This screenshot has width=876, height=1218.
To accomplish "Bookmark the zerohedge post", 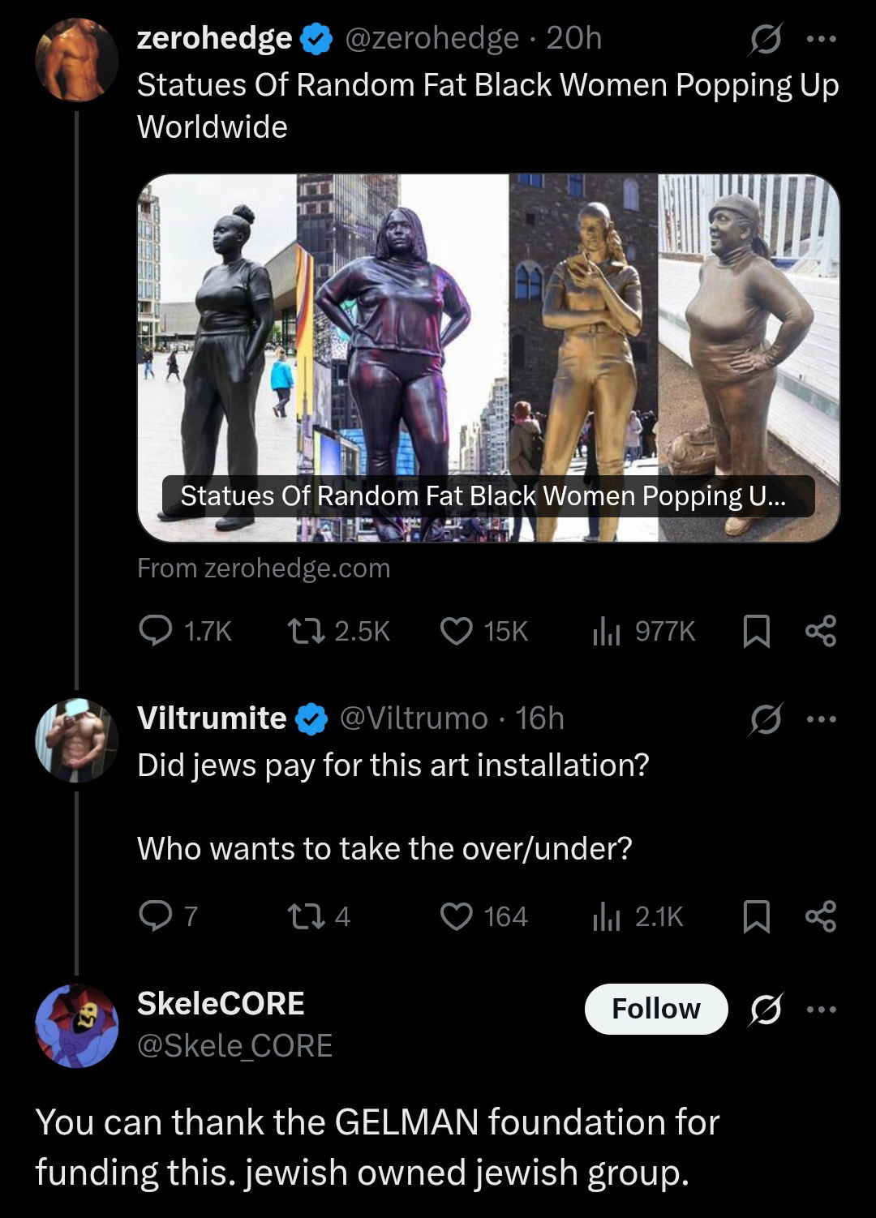I will (x=756, y=631).
